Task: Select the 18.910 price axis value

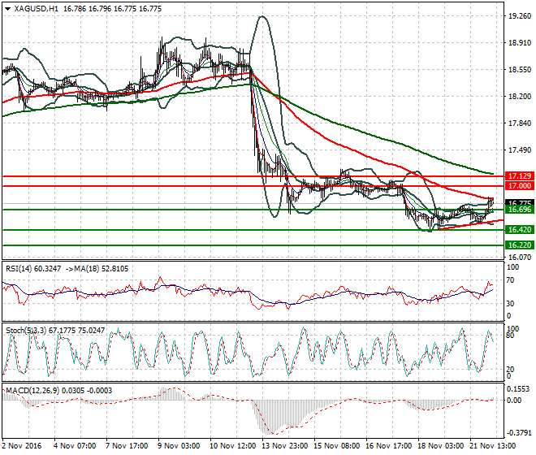Action: click(520, 43)
